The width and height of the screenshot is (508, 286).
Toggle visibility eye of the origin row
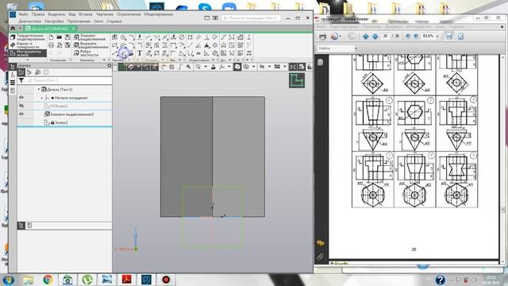coord(21,98)
